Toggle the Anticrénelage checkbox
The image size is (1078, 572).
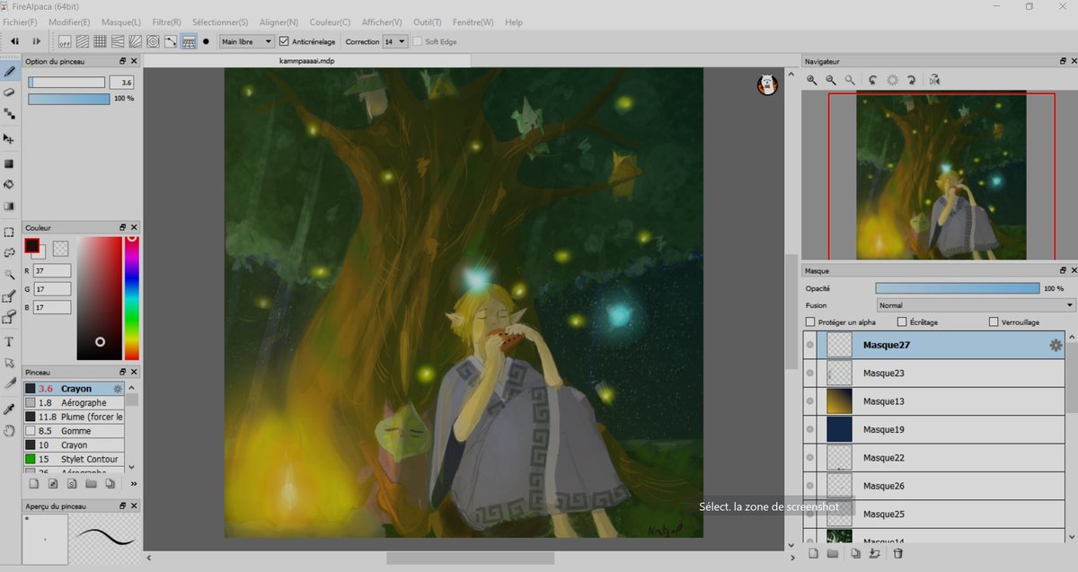click(x=284, y=41)
